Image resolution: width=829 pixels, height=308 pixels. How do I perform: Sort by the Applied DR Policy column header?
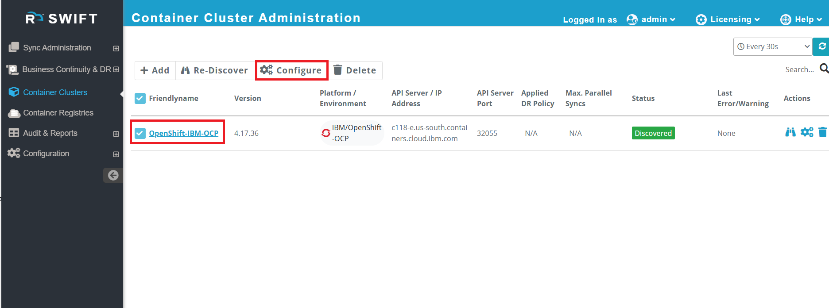538,98
